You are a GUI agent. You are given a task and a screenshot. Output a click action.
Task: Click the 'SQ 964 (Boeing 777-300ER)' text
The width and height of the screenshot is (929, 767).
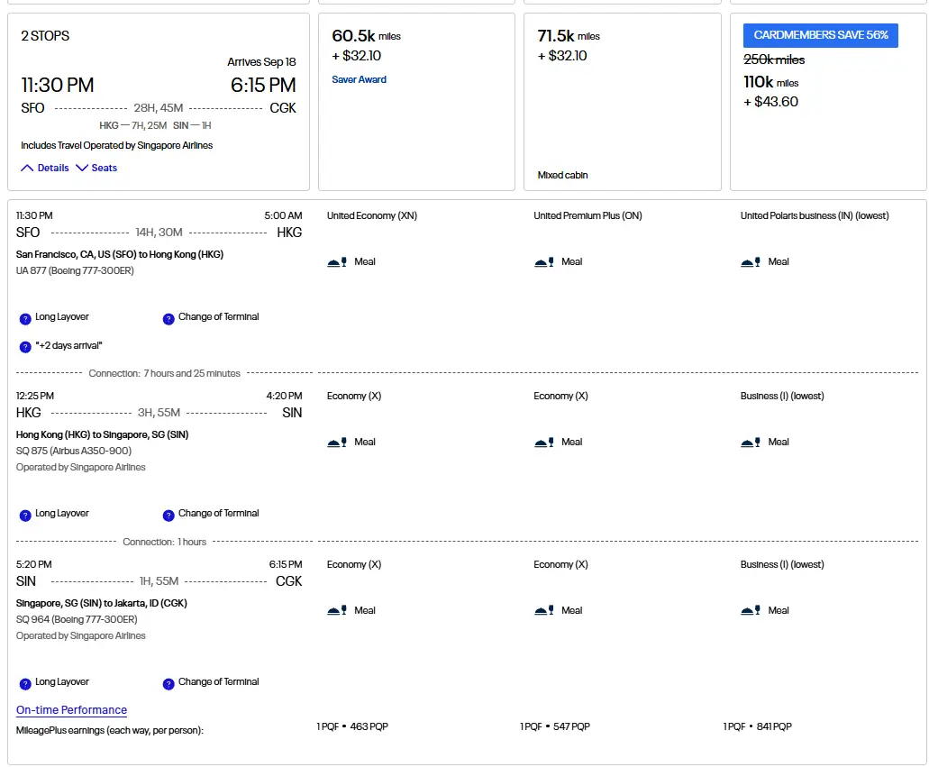(x=77, y=619)
